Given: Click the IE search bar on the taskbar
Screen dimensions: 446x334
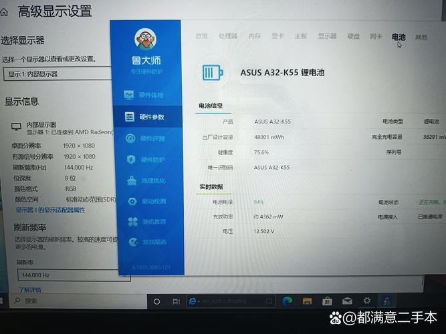Looking at the screenshot, I should (x=231, y=301).
